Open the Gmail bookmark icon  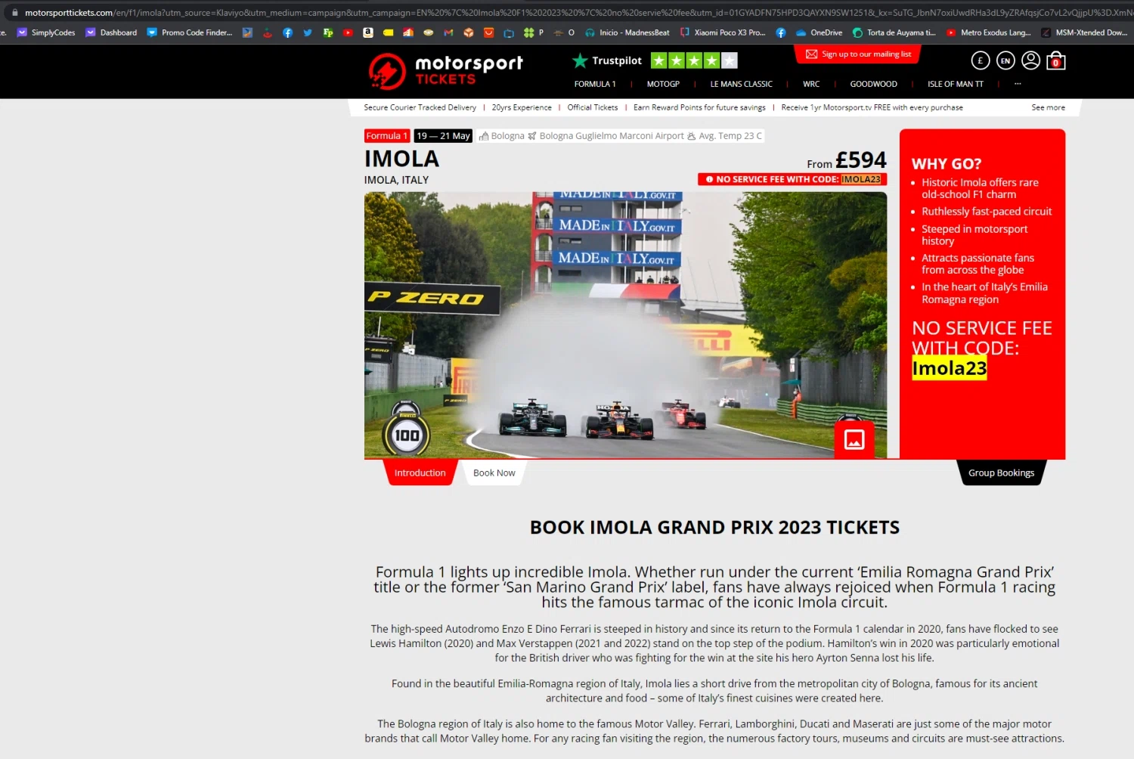[448, 33]
